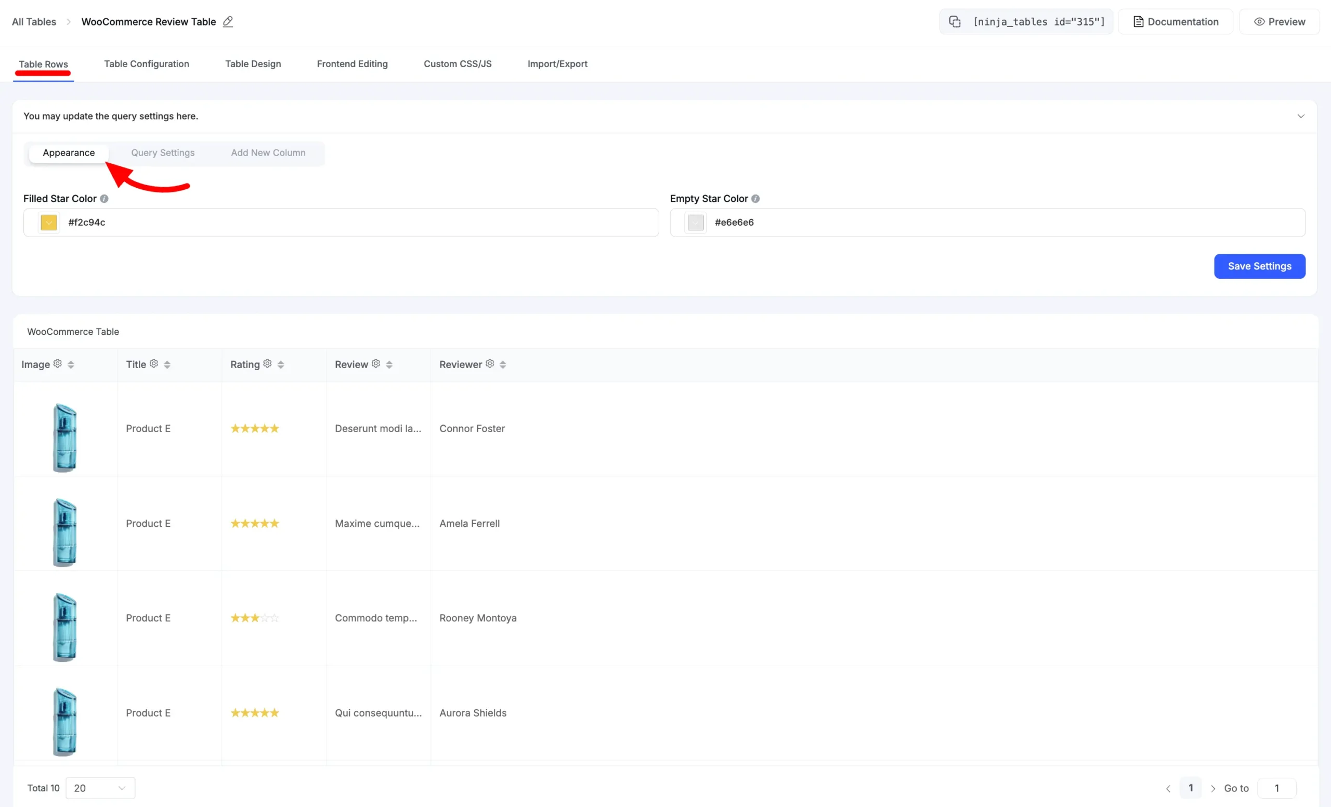
Task: Collapse the query settings panel
Action: point(1301,115)
